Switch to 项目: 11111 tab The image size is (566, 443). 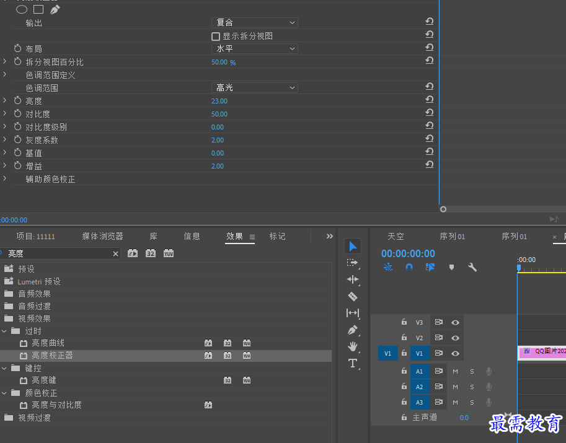pyautogui.click(x=36, y=236)
